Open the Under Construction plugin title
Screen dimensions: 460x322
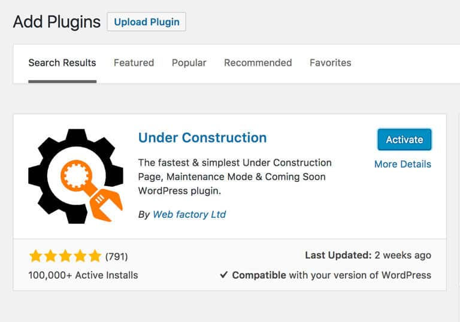tap(202, 138)
